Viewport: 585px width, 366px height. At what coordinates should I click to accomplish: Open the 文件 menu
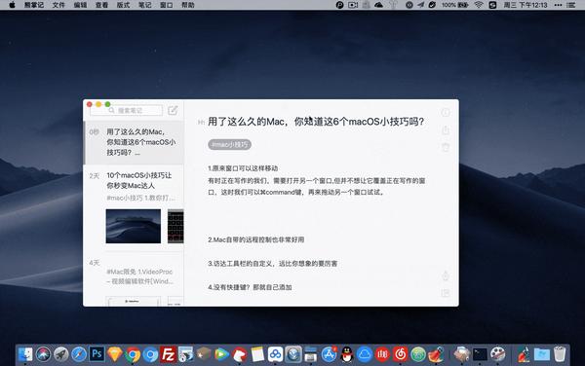[58, 5]
